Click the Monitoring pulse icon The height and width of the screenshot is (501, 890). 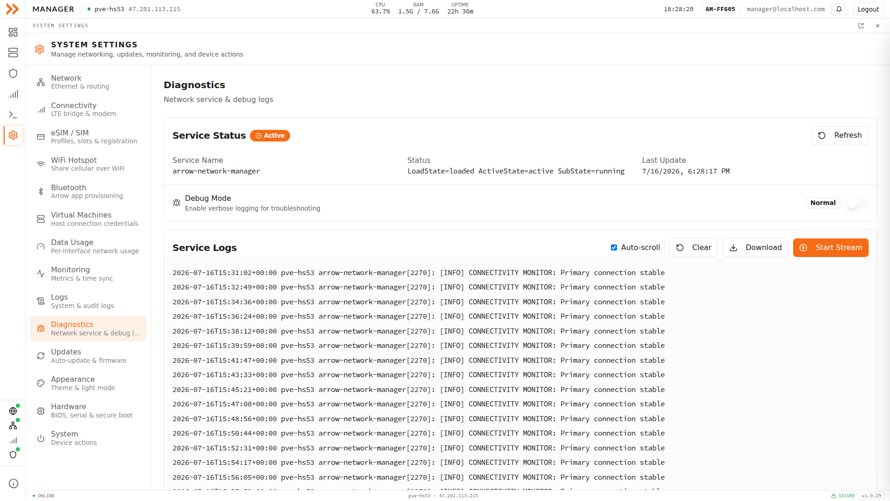(41, 274)
